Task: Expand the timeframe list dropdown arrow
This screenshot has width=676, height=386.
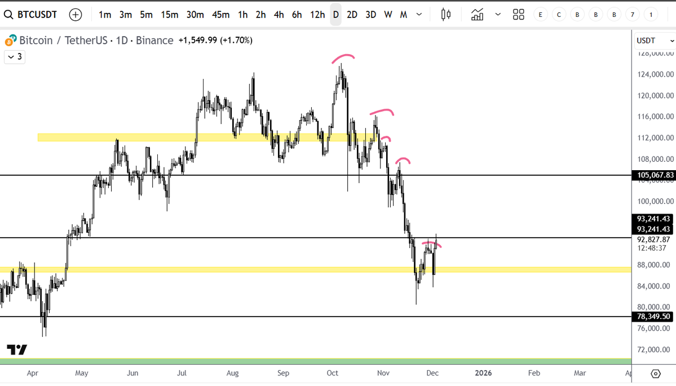Action: pos(418,15)
